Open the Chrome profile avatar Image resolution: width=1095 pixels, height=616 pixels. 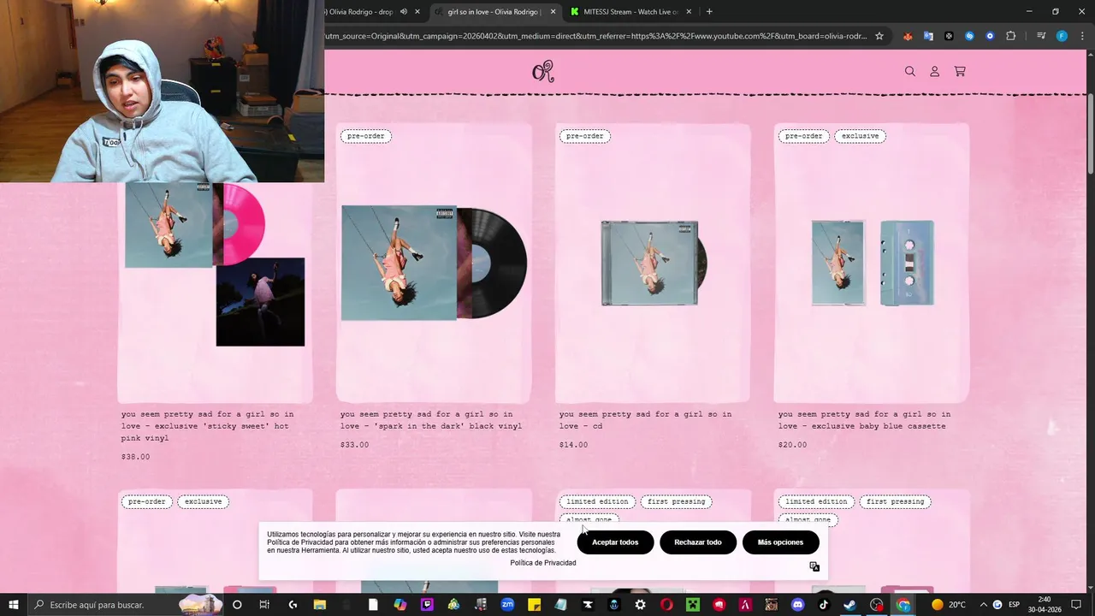pyautogui.click(x=1062, y=36)
